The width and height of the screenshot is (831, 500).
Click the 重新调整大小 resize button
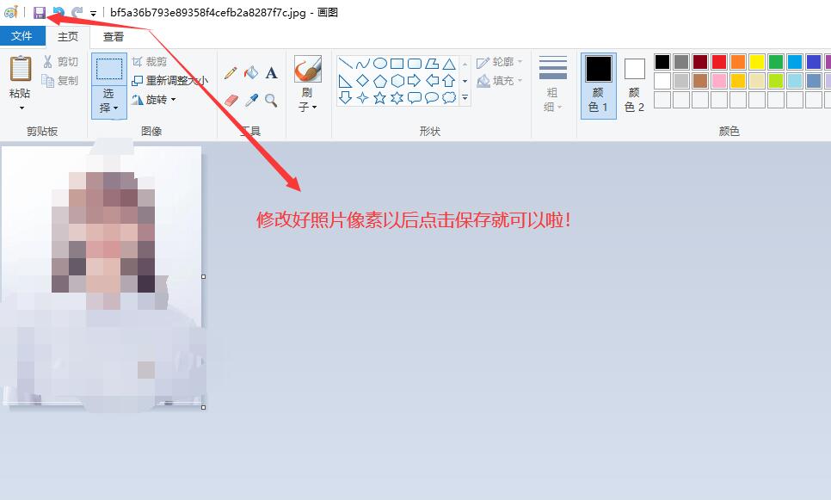pyautogui.click(x=170, y=80)
